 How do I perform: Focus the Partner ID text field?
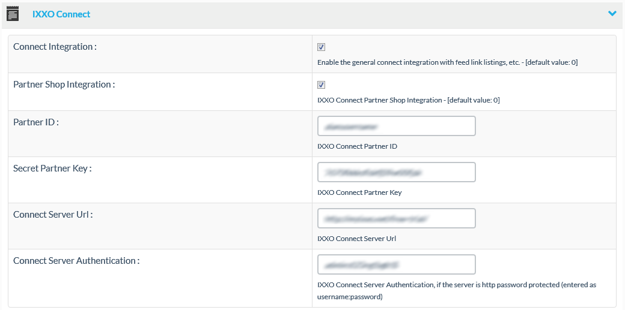[396, 126]
